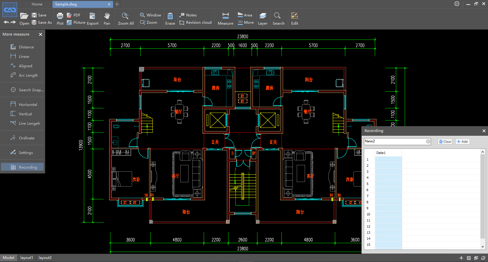This screenshot has width=488, height=262.
Task: Open the Home tab
Action: tap(37, 4)
